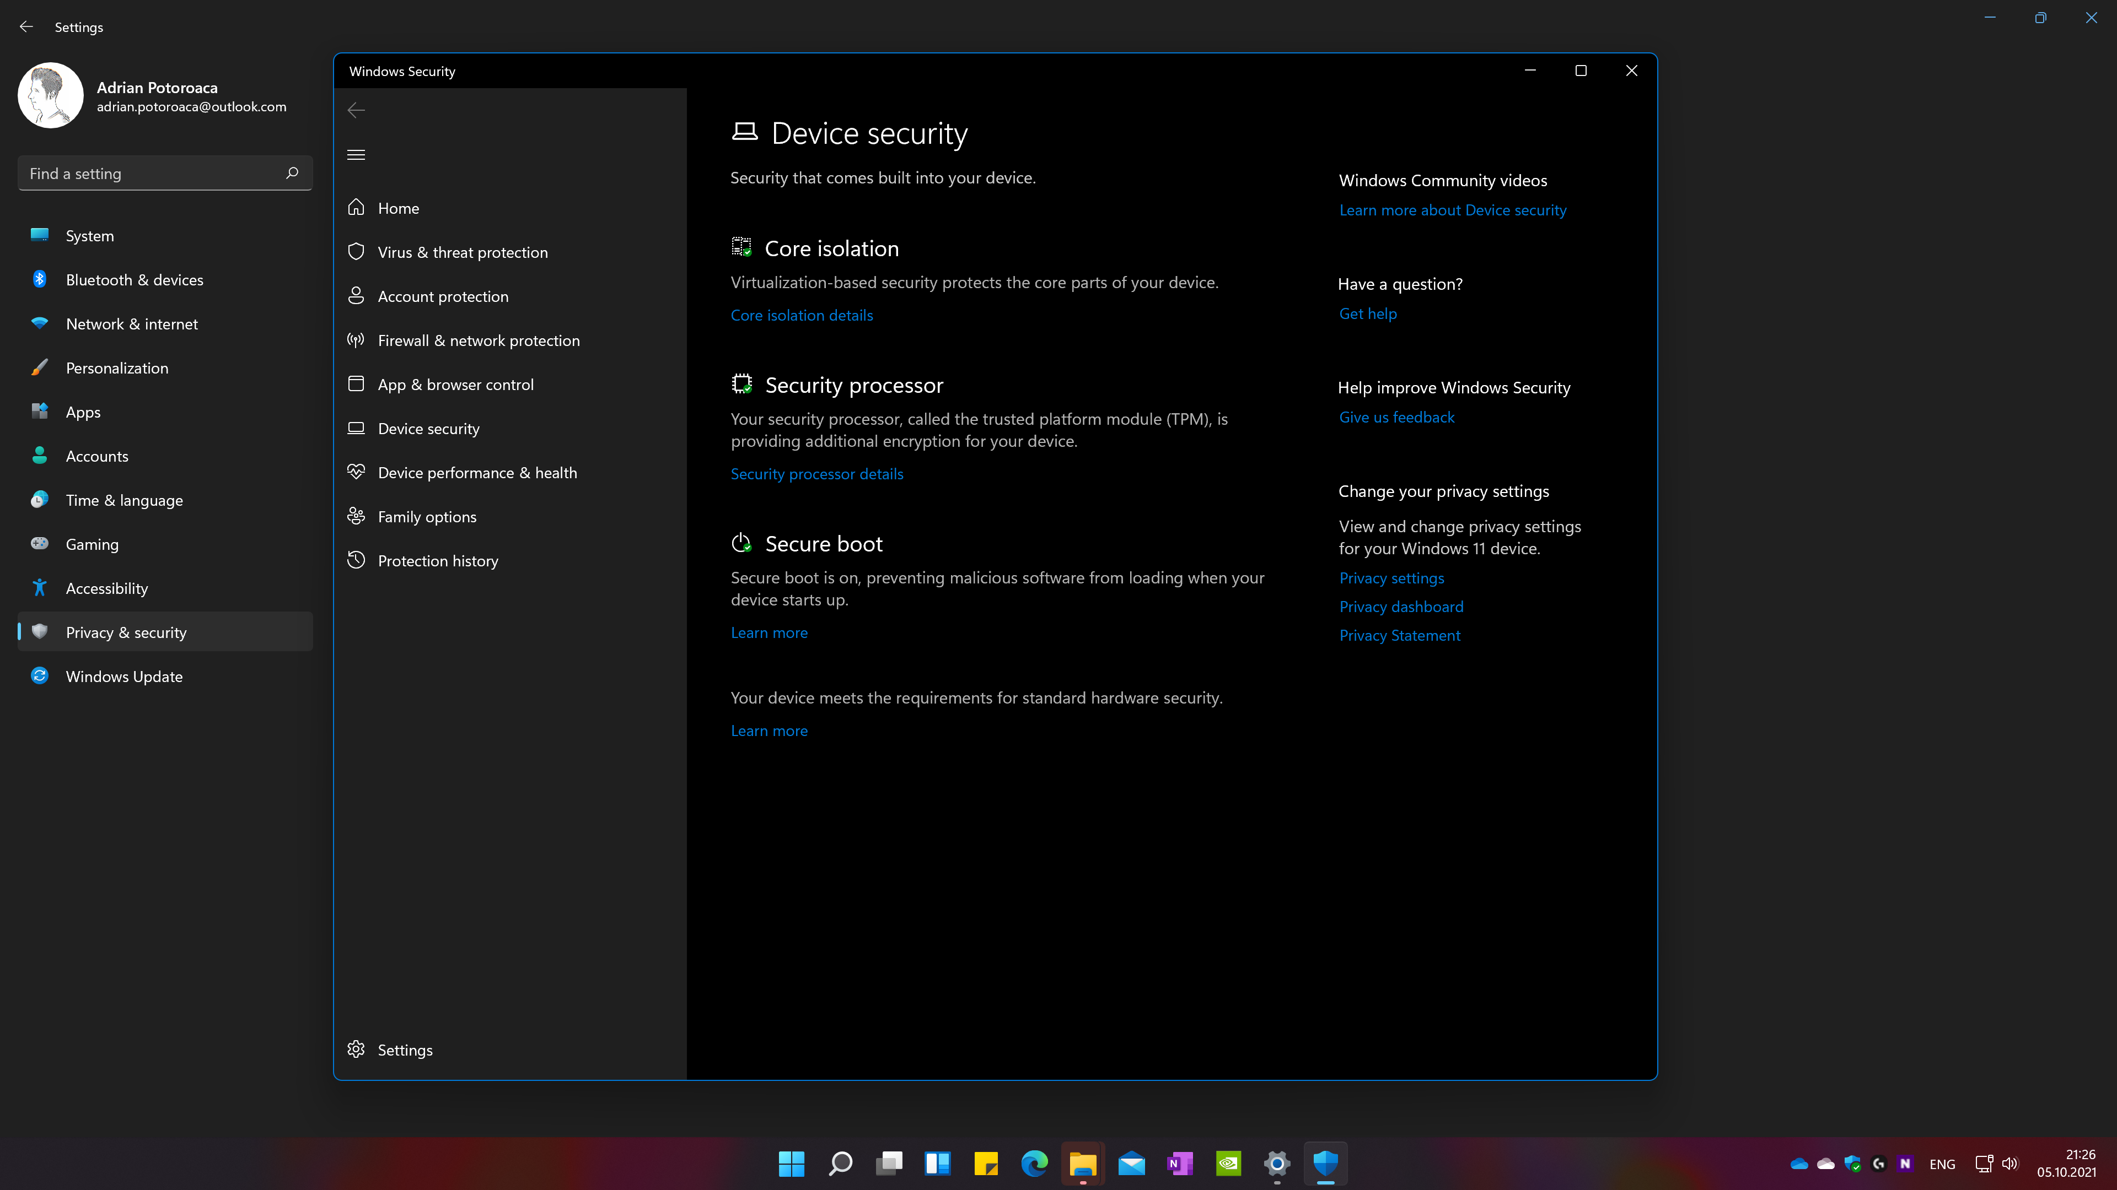The height and width of the screenshot is (1190, 2117).
Task: Open App & browser control
Action: (511, 385)
